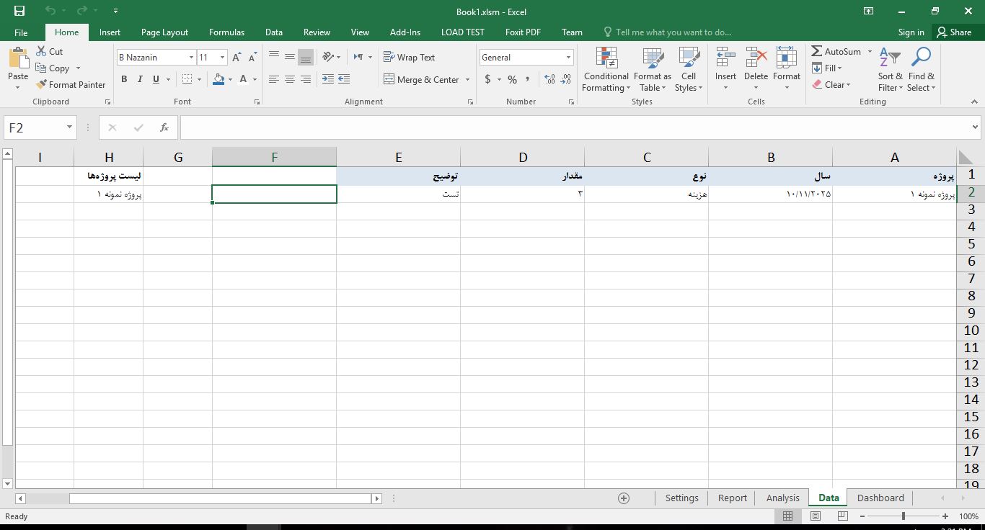Viewport: 985px width, 530px height.
Task: Activate Normal view button in status bar
Action: click(x=788, y=516)
